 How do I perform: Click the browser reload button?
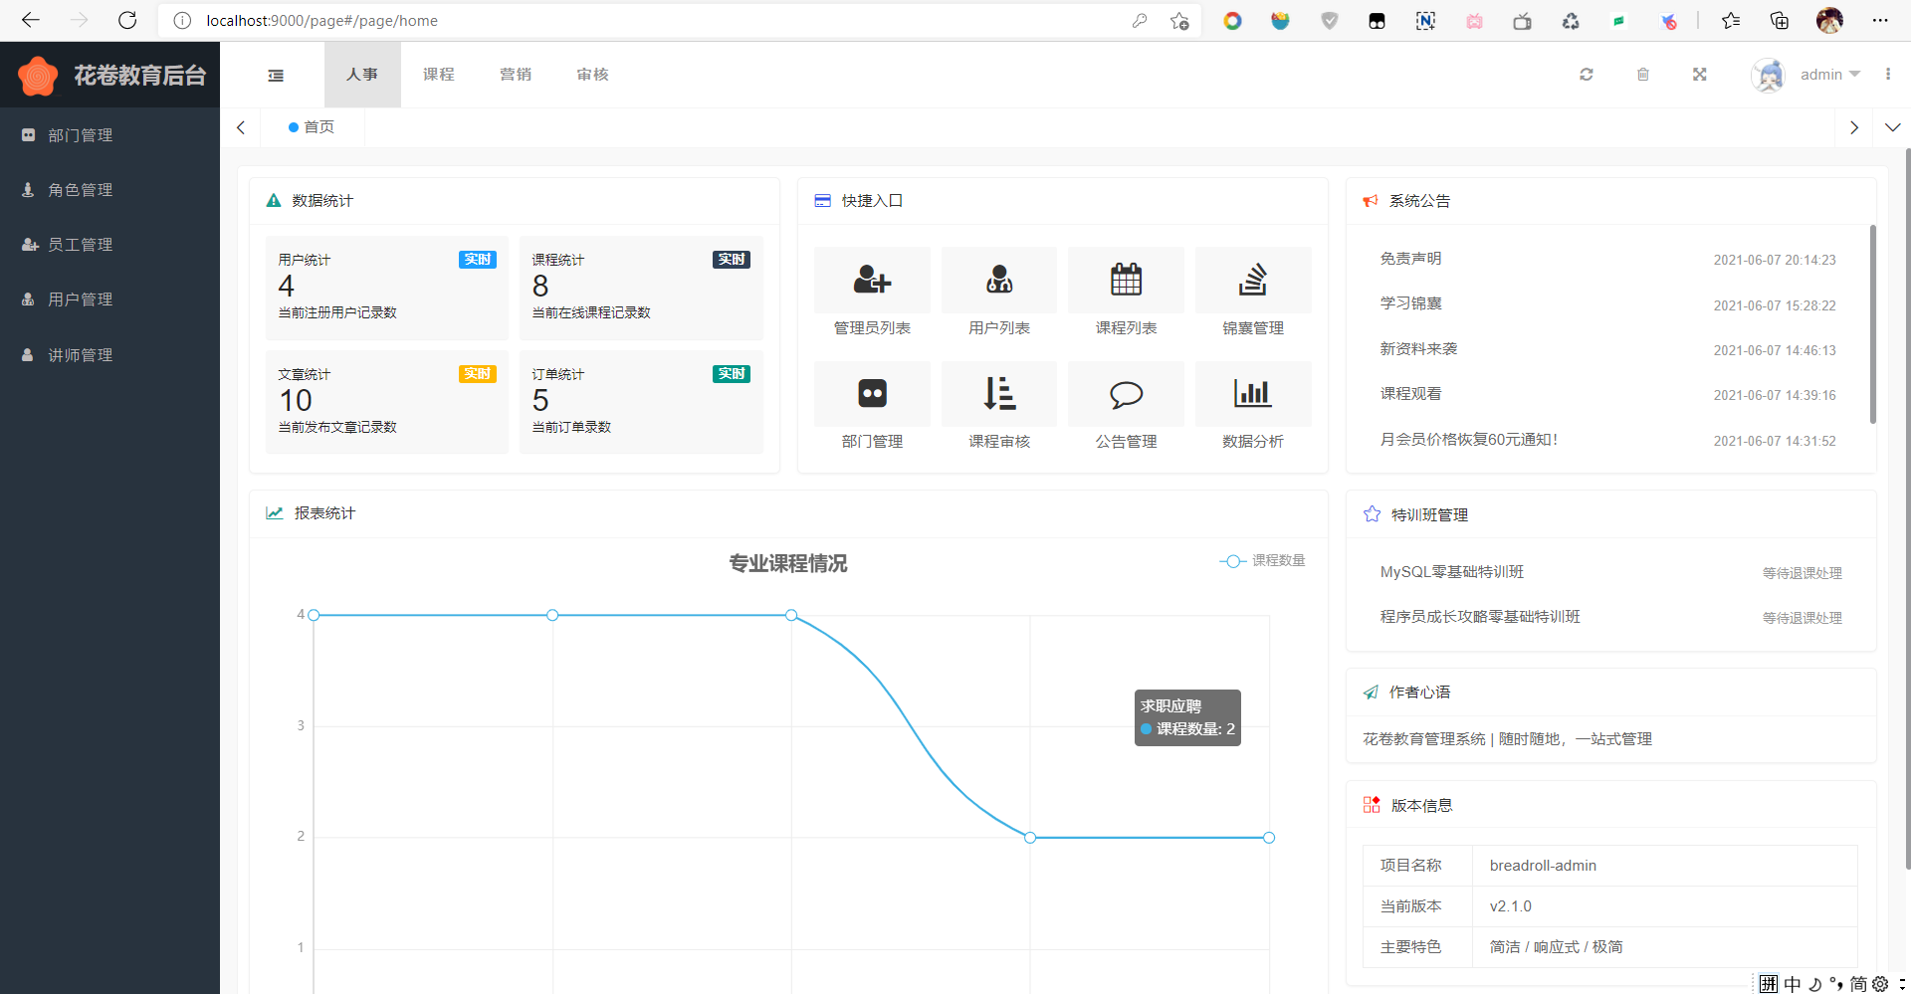[x=127, y=20]
